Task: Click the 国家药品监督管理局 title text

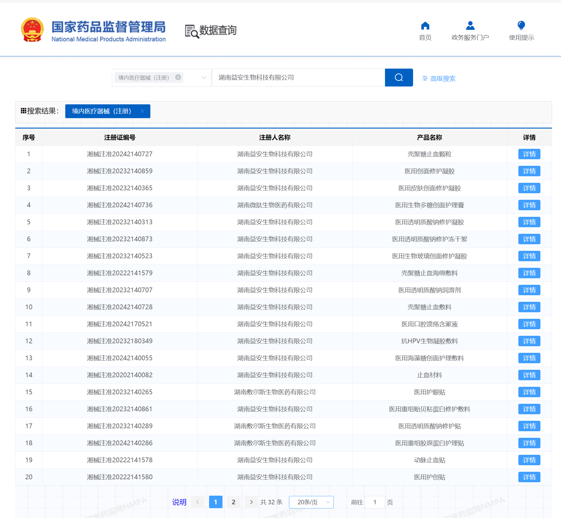Action: tap(109, 27)
